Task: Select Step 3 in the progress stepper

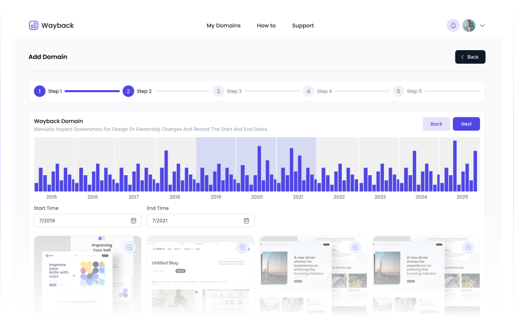Action: [x=218, y=91]
